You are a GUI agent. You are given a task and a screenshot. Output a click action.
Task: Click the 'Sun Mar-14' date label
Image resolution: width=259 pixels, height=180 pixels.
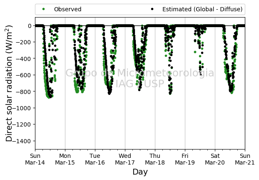click(x=35, y=159)
